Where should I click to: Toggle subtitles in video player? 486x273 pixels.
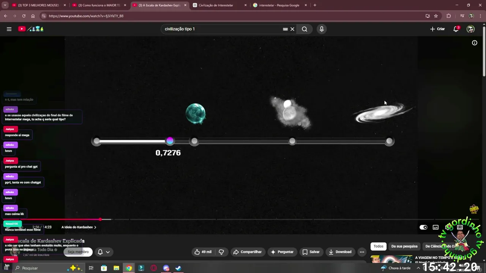(436, 227)
